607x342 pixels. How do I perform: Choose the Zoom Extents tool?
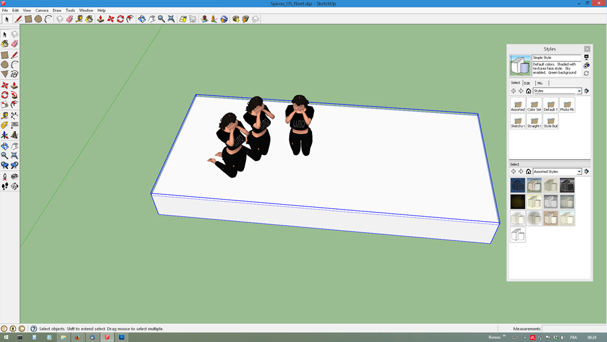pos(171,19)
